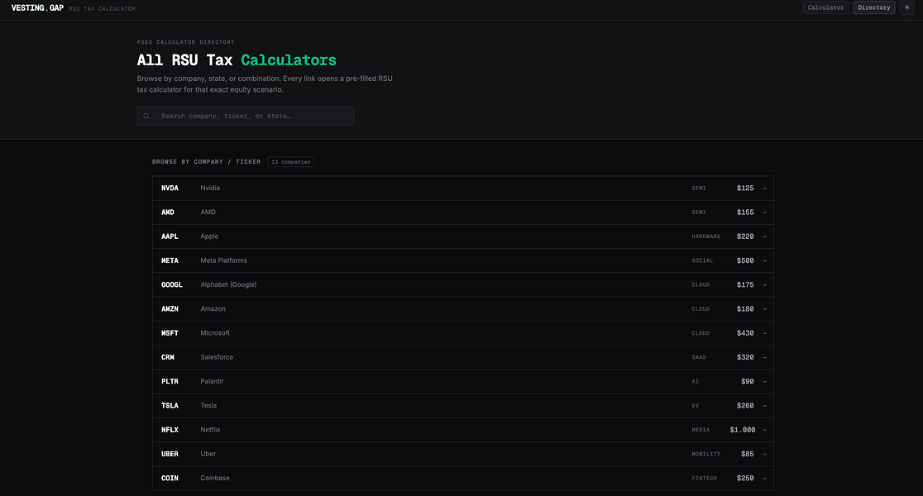The width and height of the screenshot is (923, 496).
Task: Click the $1,000 price for NFLX
Action: pyautogui.click(x=742, y=430)
